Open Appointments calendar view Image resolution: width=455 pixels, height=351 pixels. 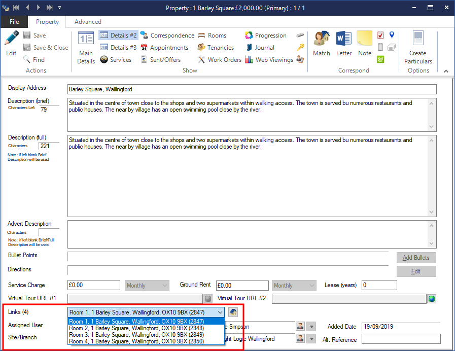pyautogui.click(x=164, y=48)
